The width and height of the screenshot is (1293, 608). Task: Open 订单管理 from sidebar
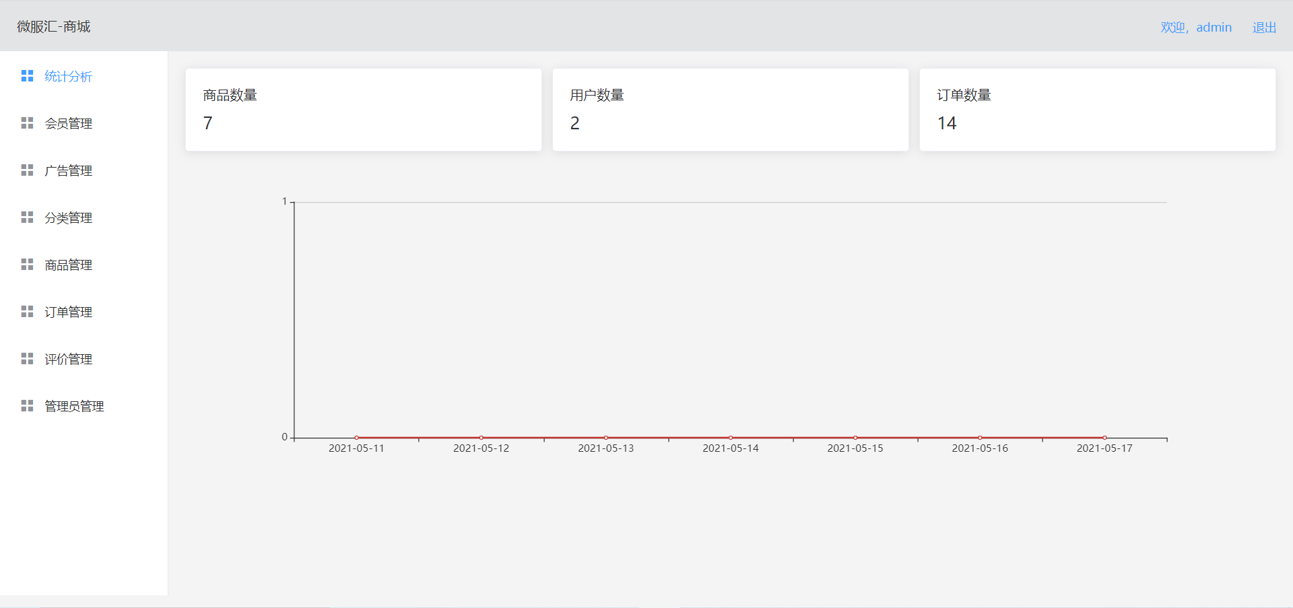pos(84,312)
